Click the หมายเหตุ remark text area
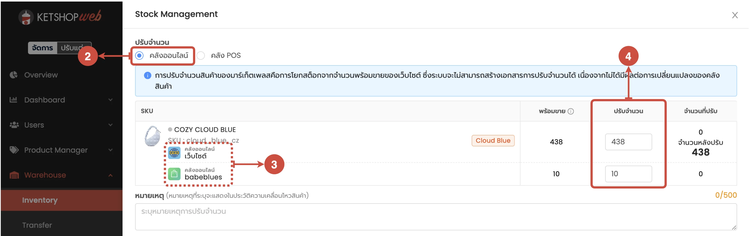 point(435,217)
